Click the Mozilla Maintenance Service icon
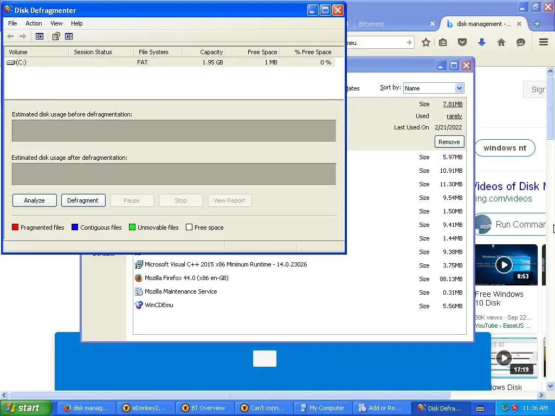The width and height of the screenshot is (555, 416). pyautogui.click(x=138, y=291)
